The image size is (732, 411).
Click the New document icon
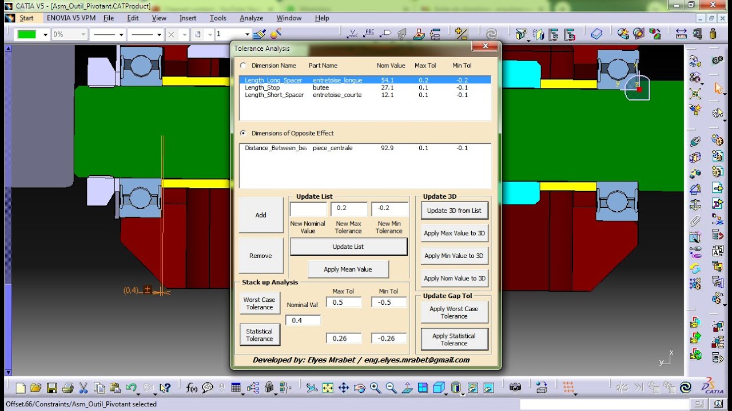coord(21,388)
